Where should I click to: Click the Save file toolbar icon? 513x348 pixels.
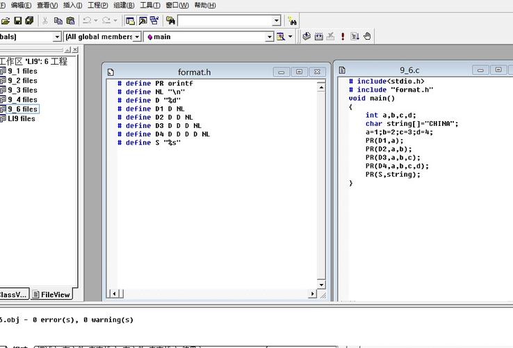(18, 21)
